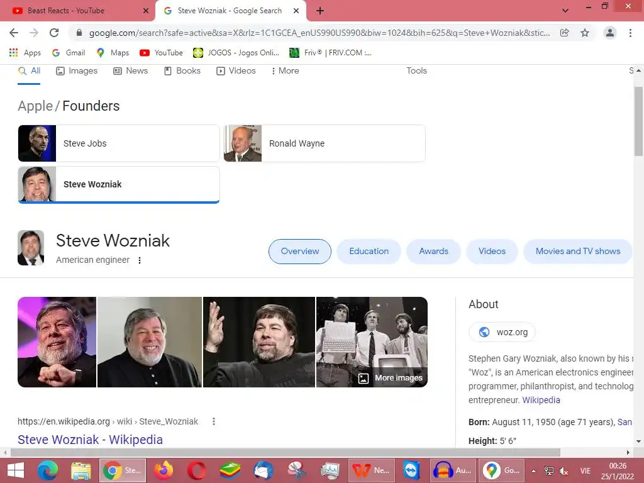Screen dimensions: 644x483
Task: Click Steve Wozniak profile thumbnail beside heading
Action: click(x=31, y=248)
